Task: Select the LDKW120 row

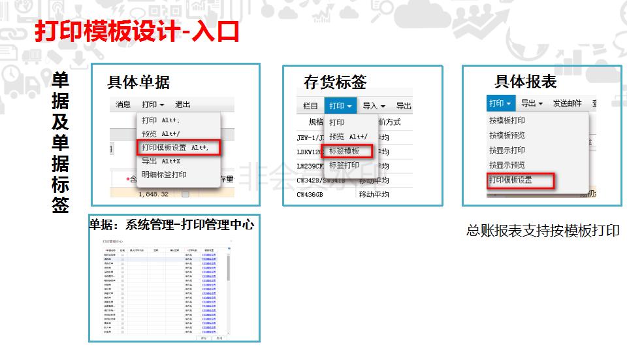Action: tap(309, 152)
